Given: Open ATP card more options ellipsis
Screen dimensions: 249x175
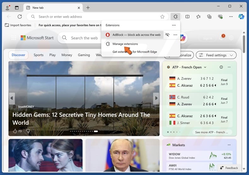Looking at the screenshot, I should (229, 67).
